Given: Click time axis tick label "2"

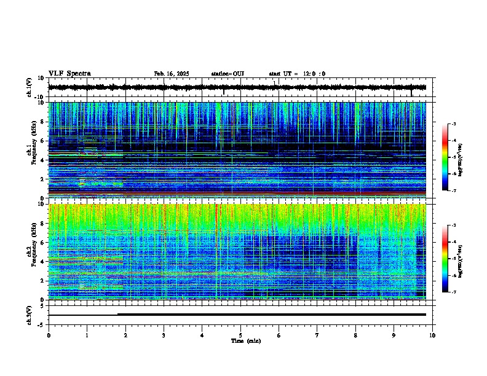Looking at the screenshot, I should point(125,335).
